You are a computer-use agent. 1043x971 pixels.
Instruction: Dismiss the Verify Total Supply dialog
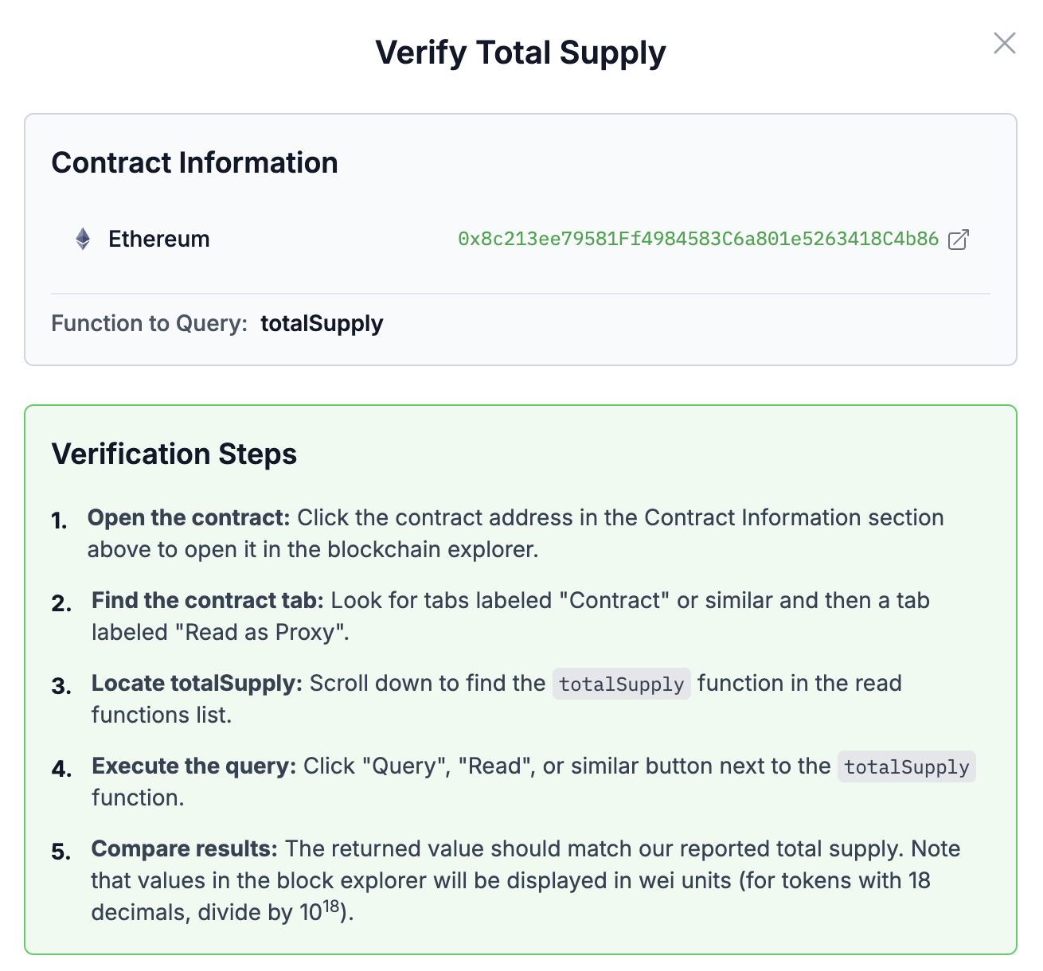tap(1004, 44)
